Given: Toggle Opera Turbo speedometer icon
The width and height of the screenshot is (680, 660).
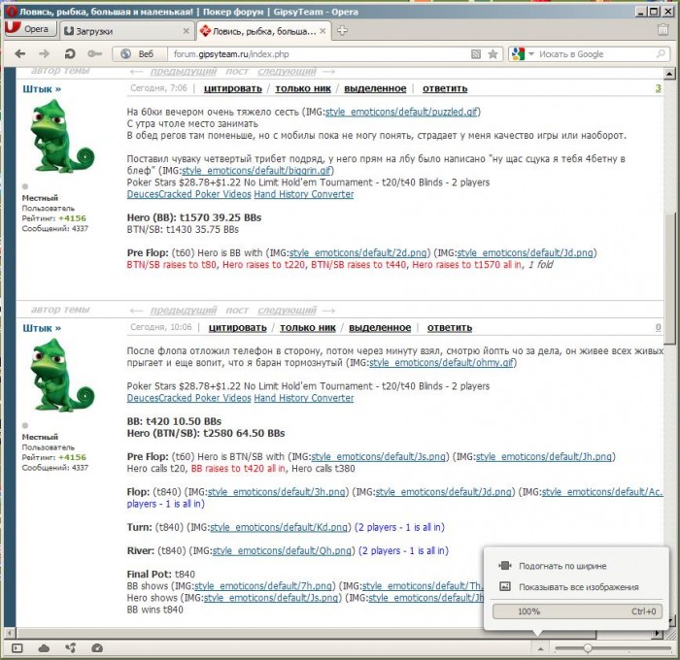Looking at the screenshot, I should (x=97, y=648).
